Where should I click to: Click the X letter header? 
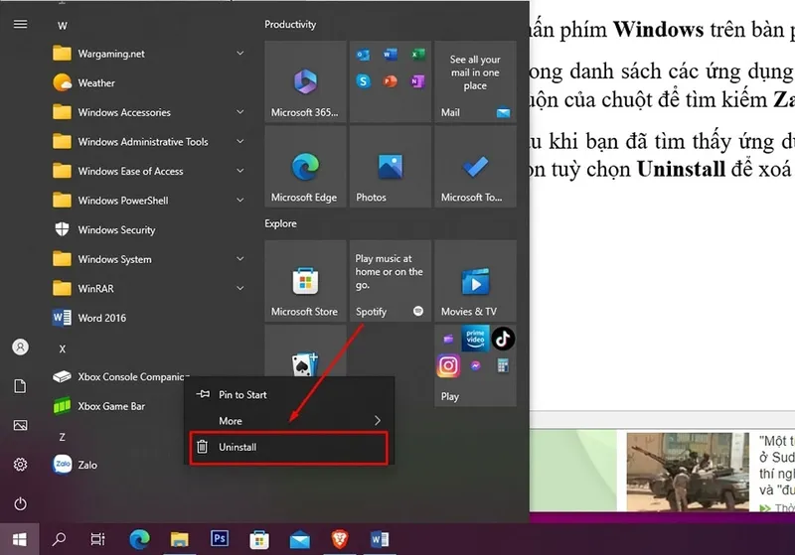click(x=63, y=348)
